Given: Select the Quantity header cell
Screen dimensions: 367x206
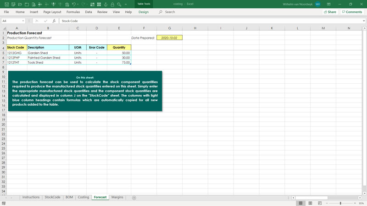Looking at the screenshot, I should pyautogui.click(x=119, y=48).
